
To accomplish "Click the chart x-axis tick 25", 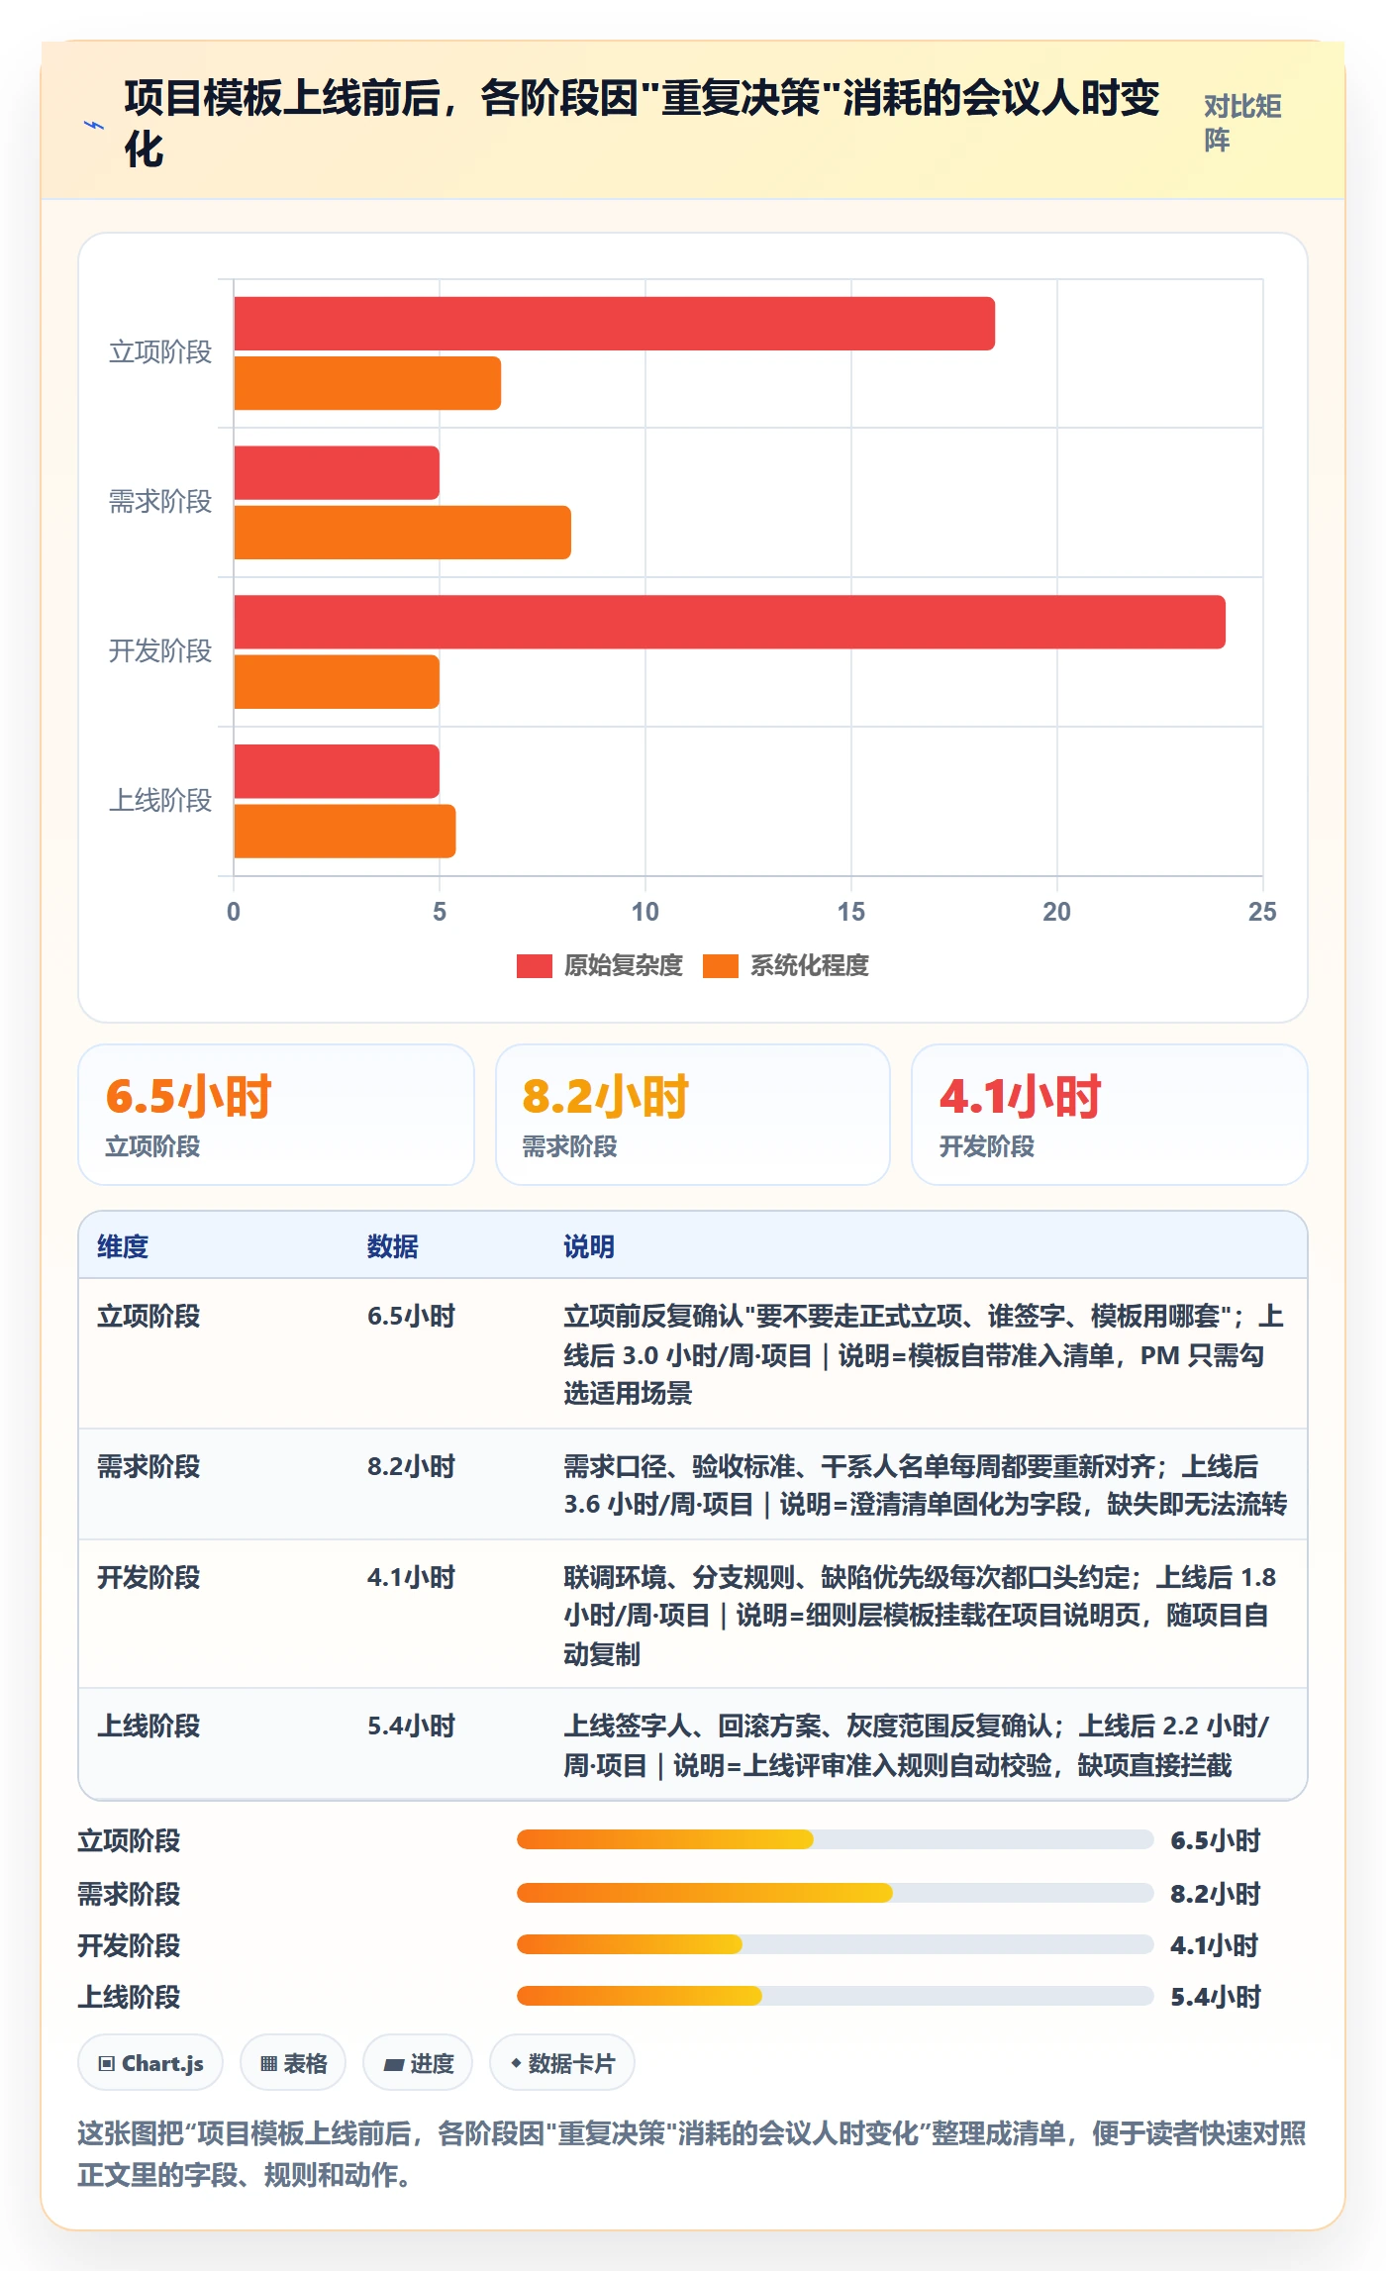I will click(x=1262, y=912).
